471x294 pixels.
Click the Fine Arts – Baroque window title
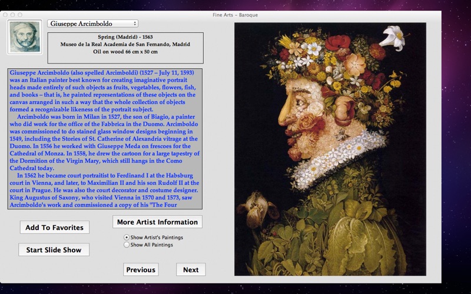coord(235,14)
